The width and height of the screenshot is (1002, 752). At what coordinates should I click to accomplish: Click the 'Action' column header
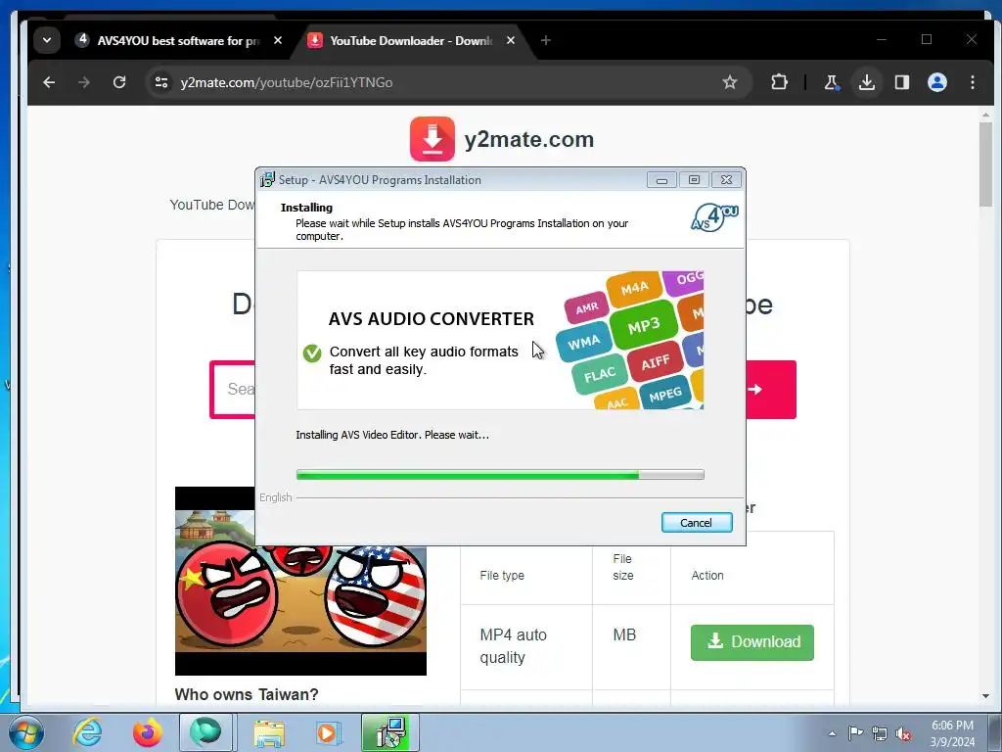pos(707,576)
